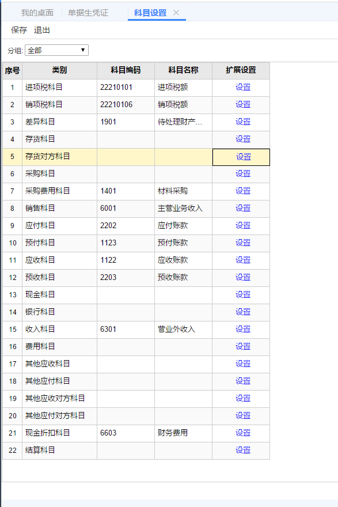Open the 分组 dropdown showing 全部

coord(56,50)
